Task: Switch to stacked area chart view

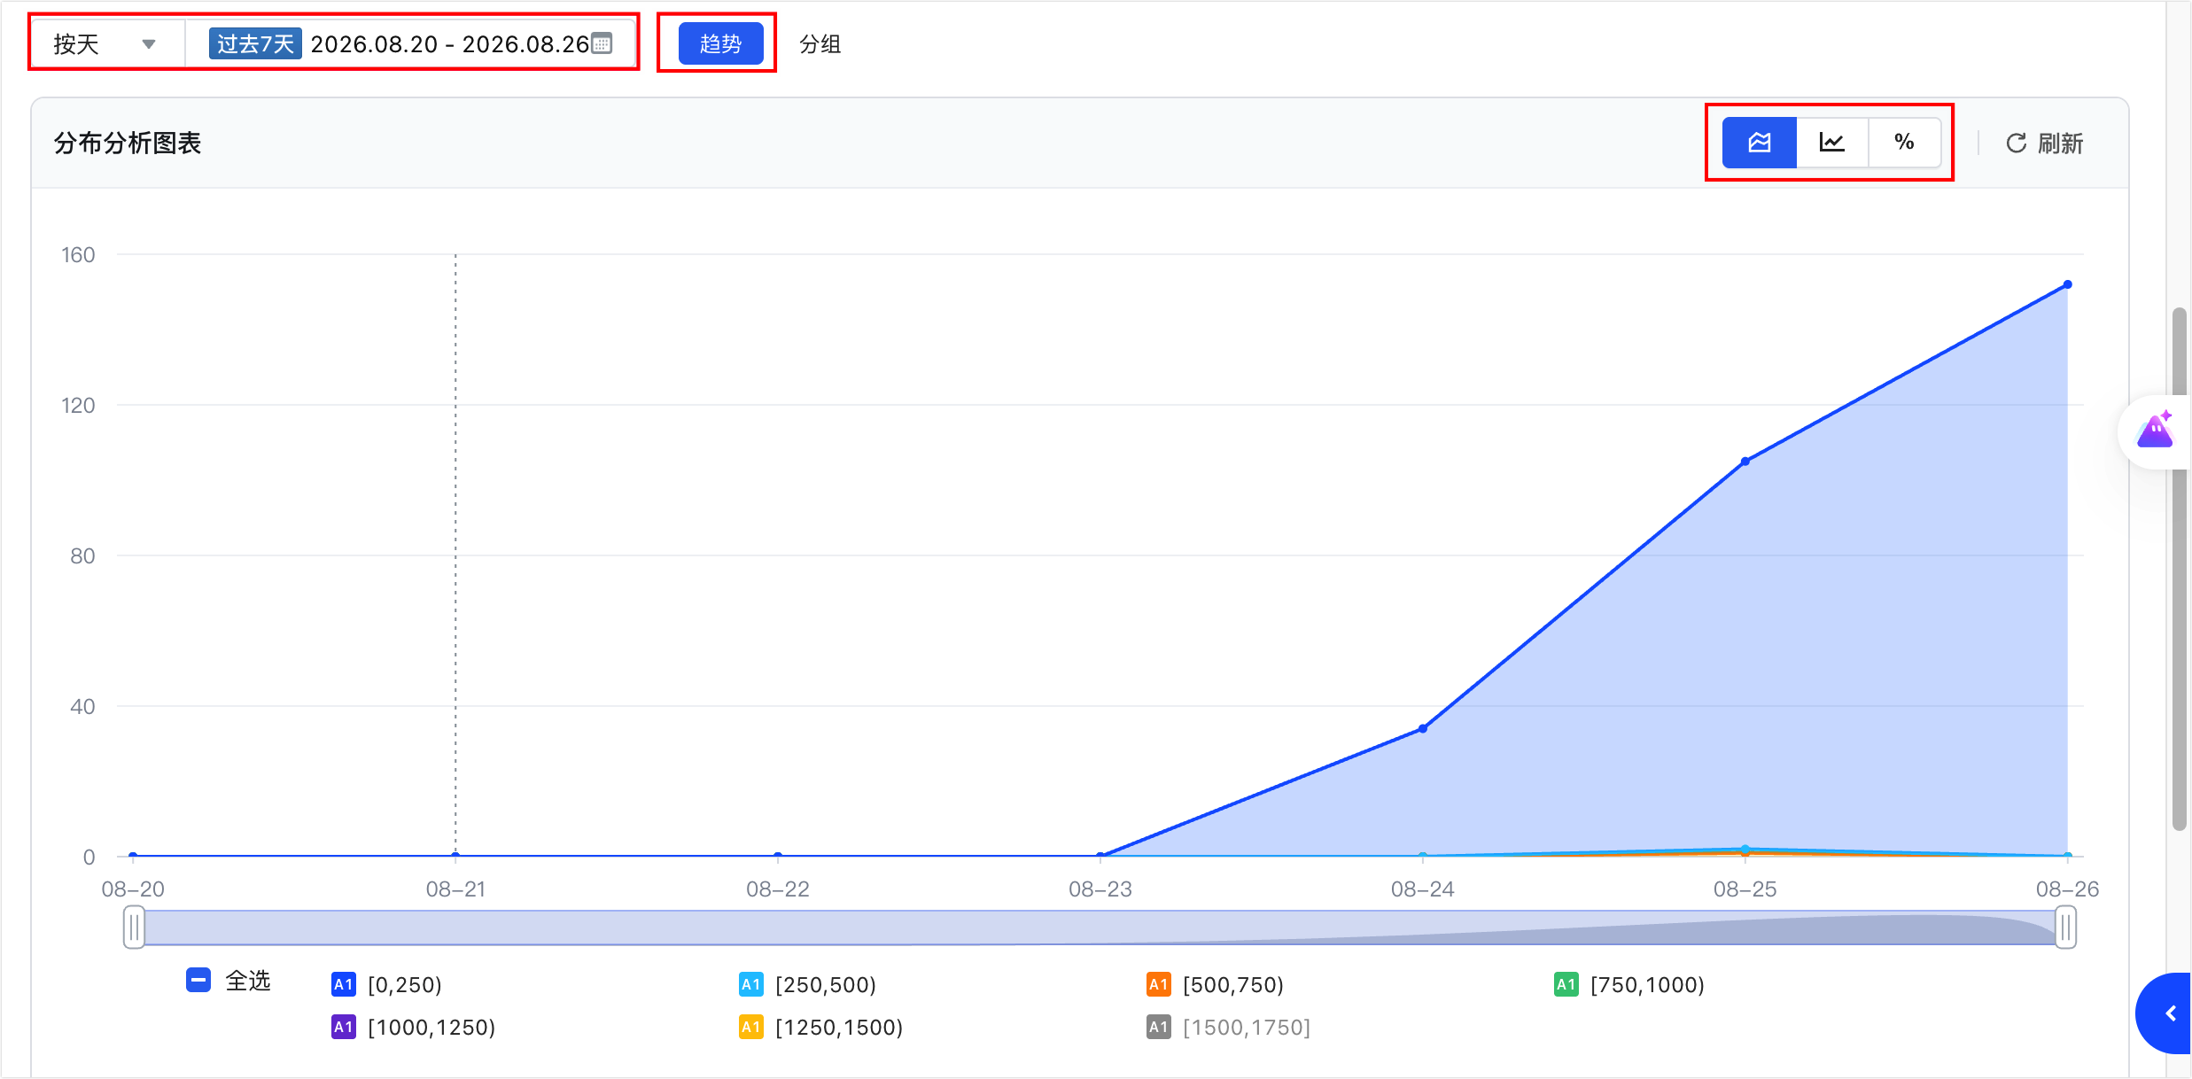Action: coord(1759,143)
